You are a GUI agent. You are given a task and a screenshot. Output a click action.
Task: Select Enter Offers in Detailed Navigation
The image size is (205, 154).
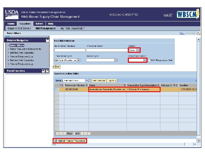17,45
